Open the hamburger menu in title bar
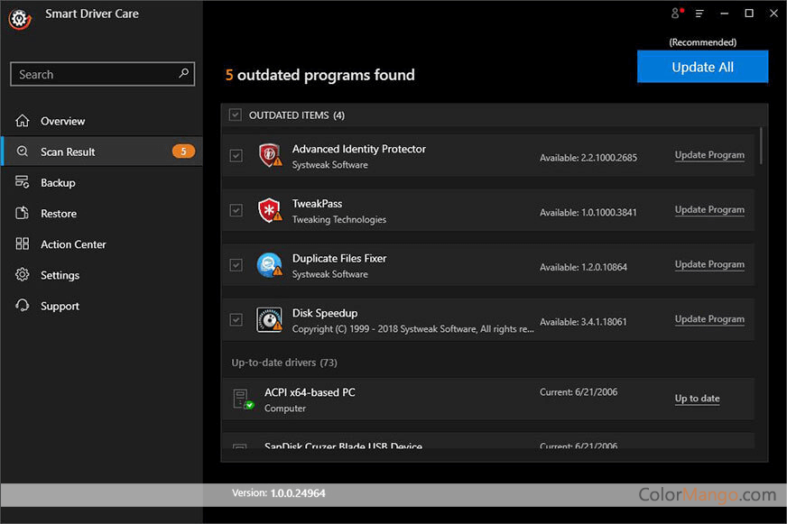Screen dimensions: 787x524 click(699, 14)
